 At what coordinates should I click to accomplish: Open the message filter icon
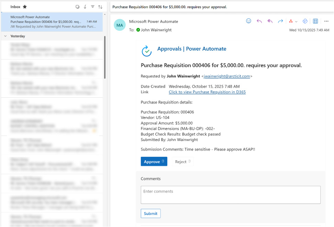(x=93, y=7)
